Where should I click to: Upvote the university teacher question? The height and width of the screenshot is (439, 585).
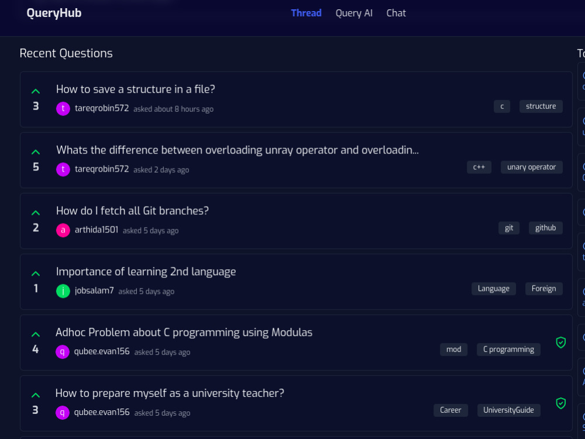point(36,395)
